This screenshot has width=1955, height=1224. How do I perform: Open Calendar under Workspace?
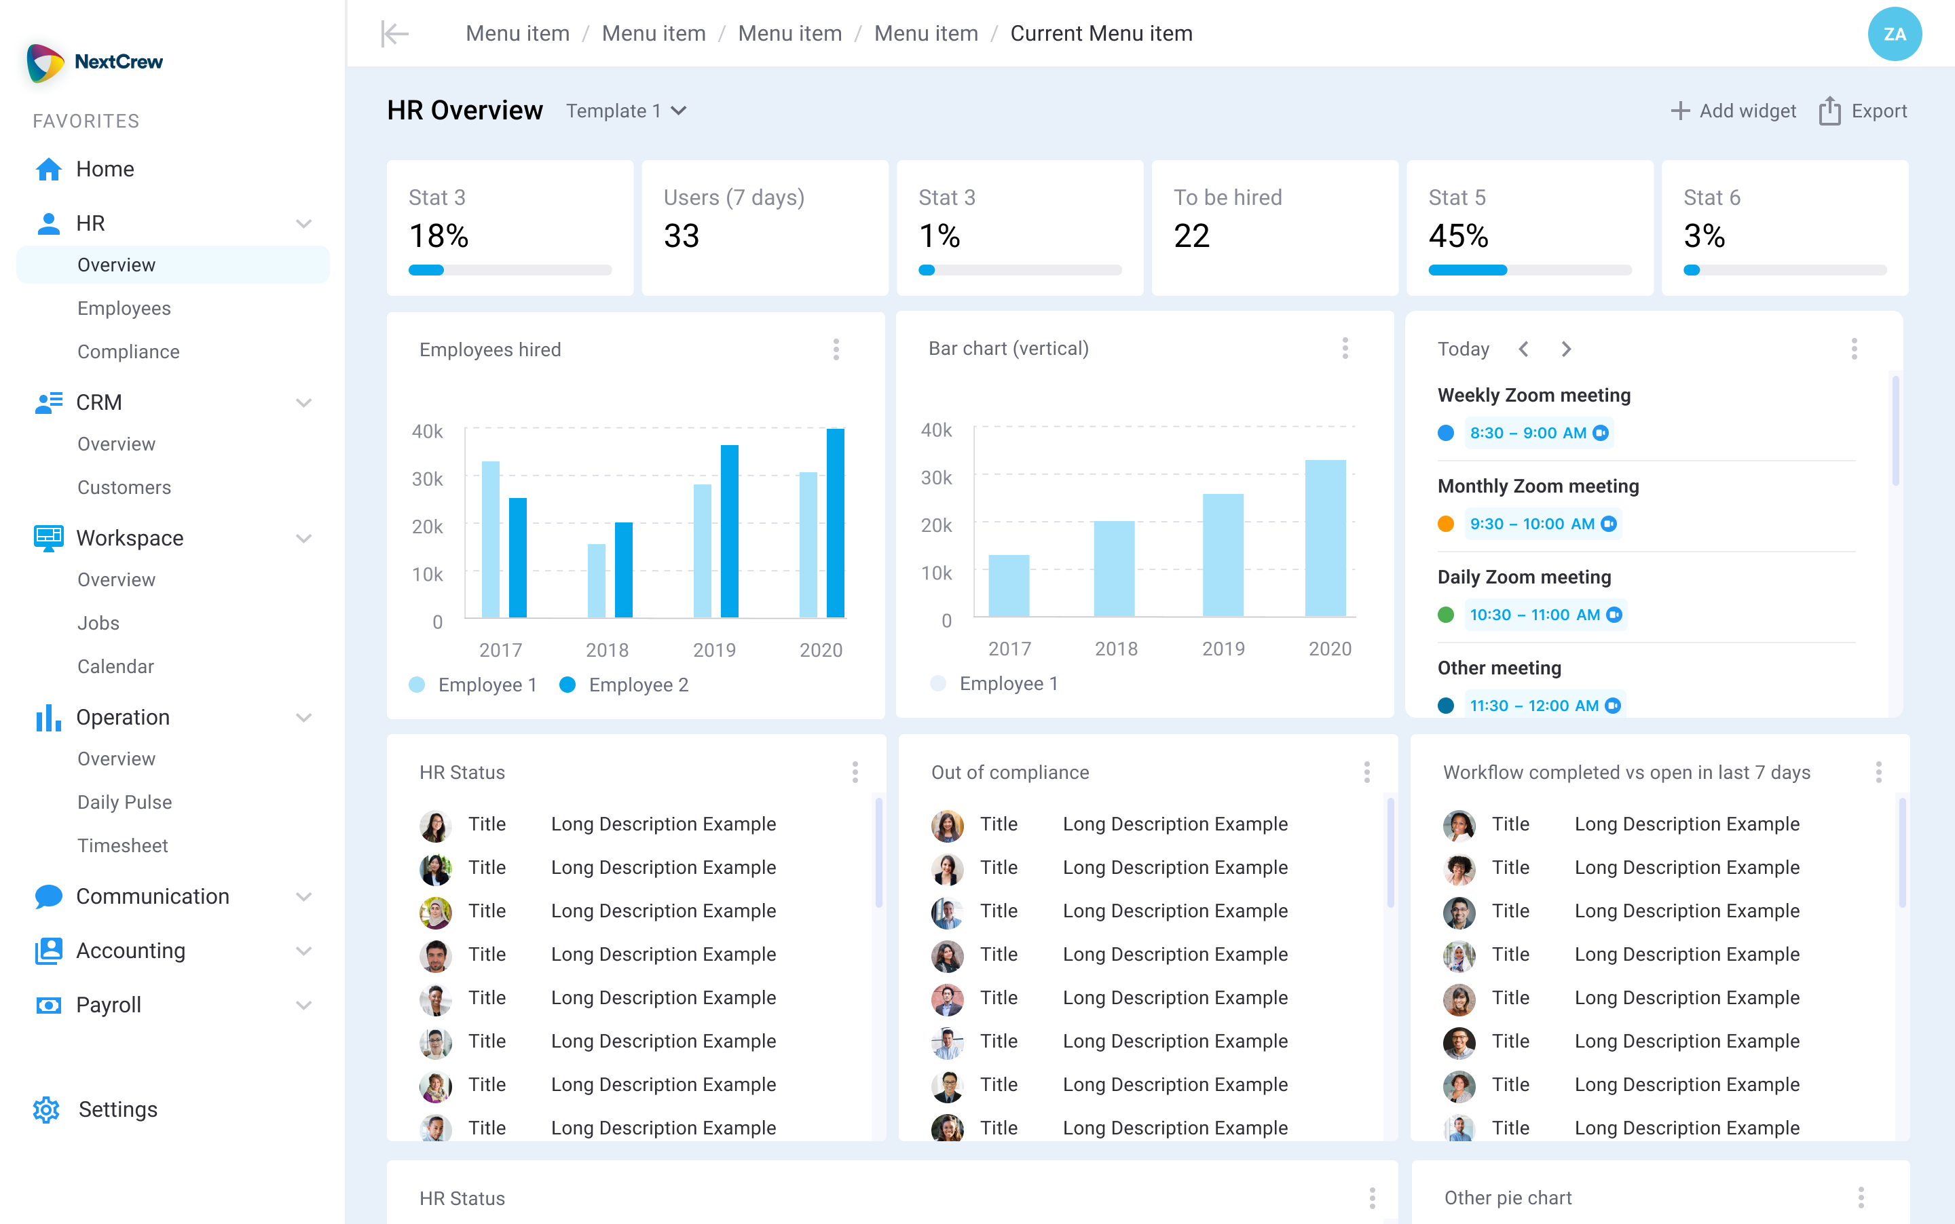(115, 666)
